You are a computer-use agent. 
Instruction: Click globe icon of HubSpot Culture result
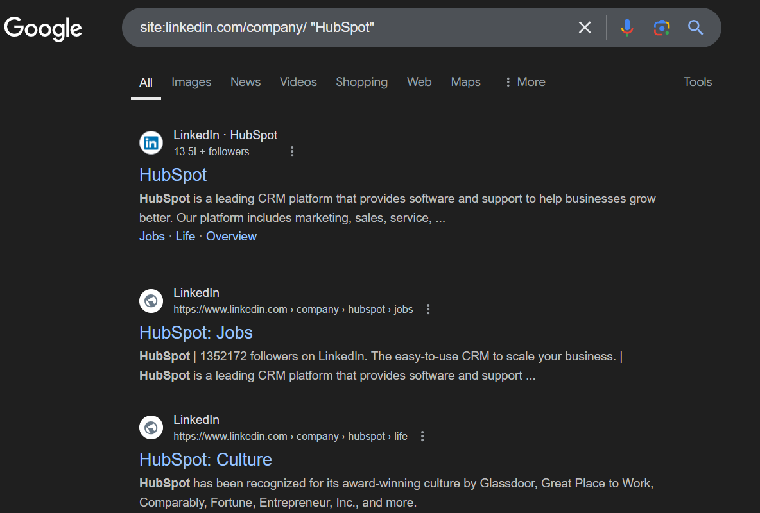tap(151, 428)
